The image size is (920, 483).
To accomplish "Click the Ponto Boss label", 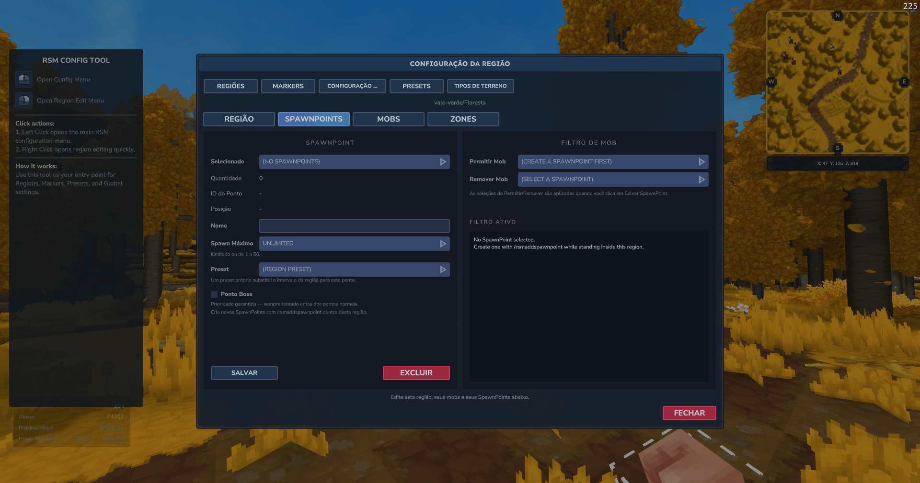I will pos(236,294).
